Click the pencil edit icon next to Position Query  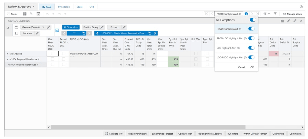click(x=102, y=27)
